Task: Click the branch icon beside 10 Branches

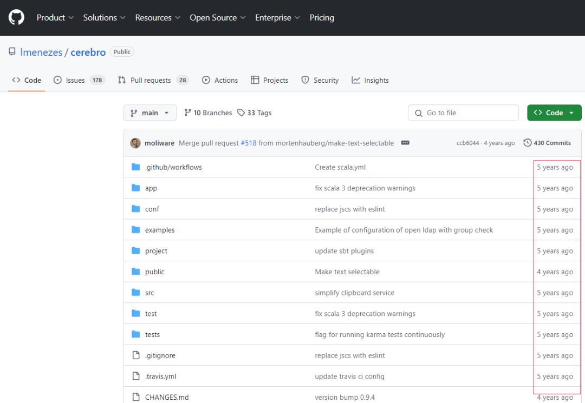Action: [187, 113]
